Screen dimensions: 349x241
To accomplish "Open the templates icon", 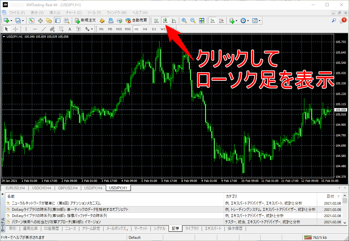I will (x=255, y=21).
